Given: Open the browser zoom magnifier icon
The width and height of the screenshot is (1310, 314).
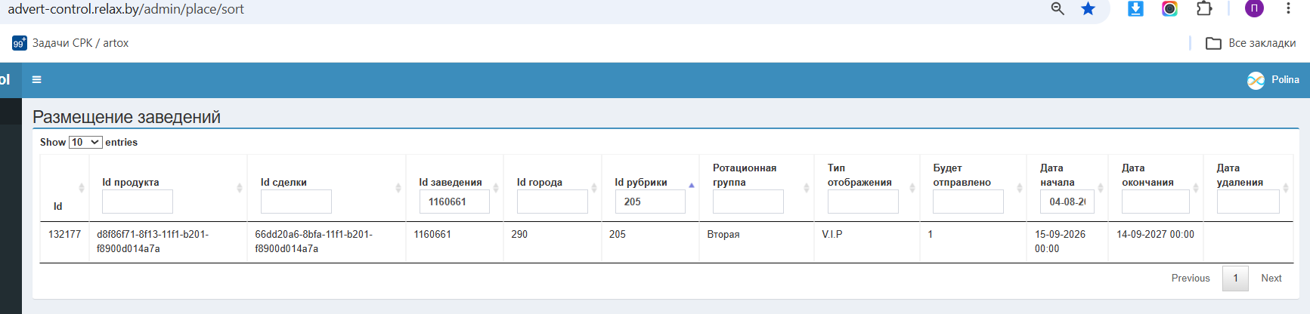Looking at the screenshot, I should [1058, 9].
